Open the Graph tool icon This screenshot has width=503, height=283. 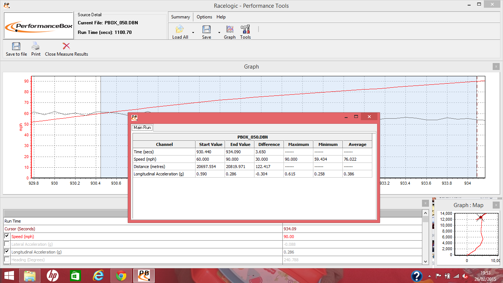tap(230, 29)
